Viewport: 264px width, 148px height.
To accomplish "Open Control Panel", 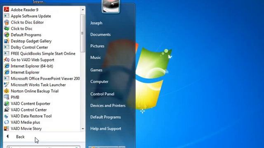I will 102,94.
